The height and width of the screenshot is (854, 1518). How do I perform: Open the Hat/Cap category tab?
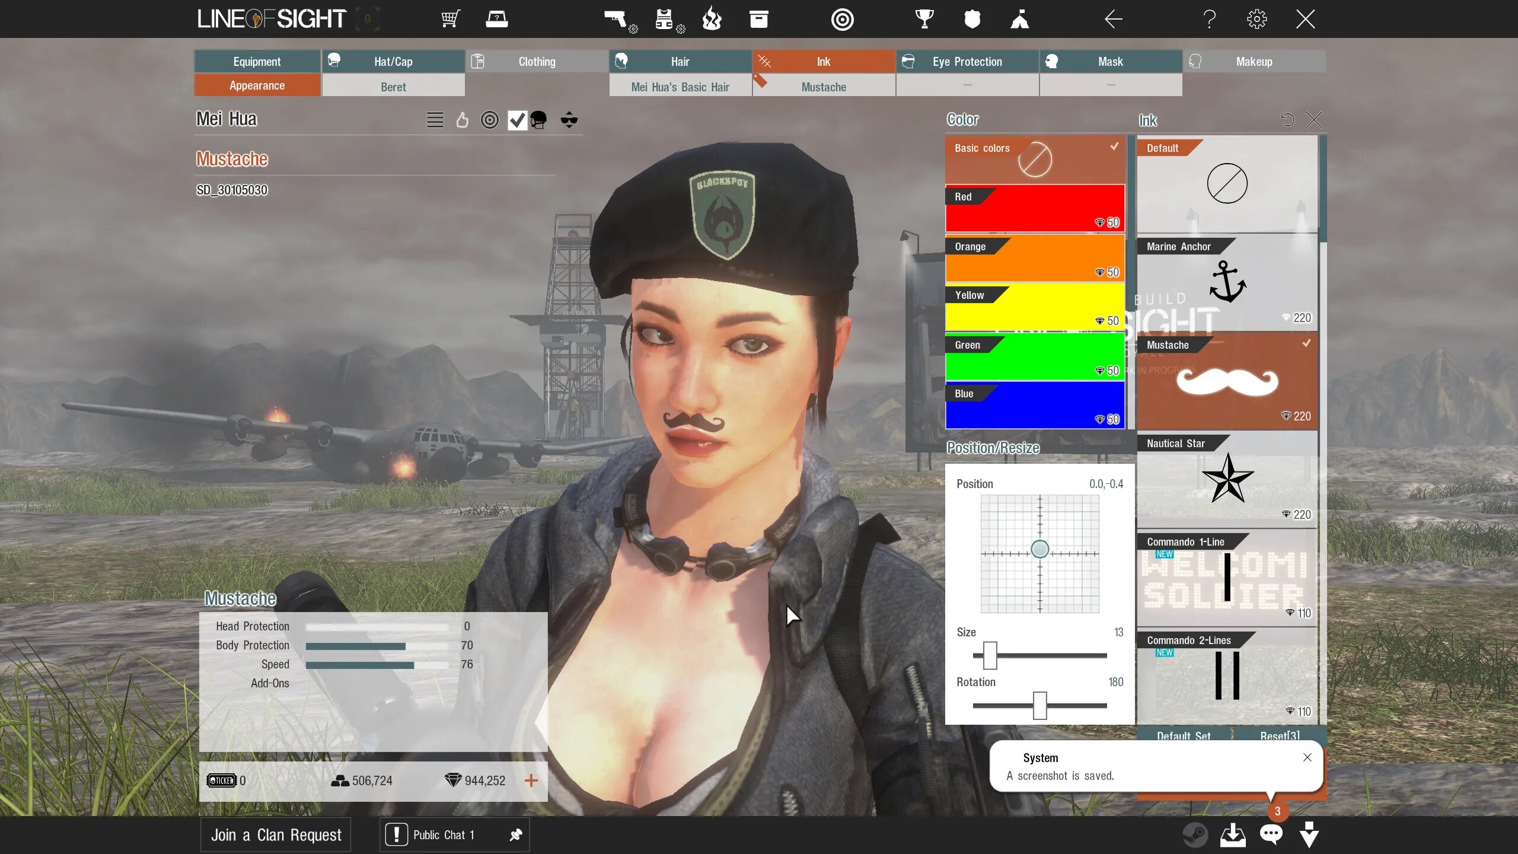tap(393, 61)
